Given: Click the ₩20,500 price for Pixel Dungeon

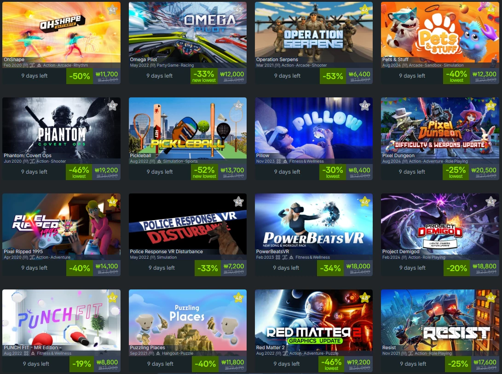Looking at the screenshot, I should pyautogui.click(x=484, y=170).
